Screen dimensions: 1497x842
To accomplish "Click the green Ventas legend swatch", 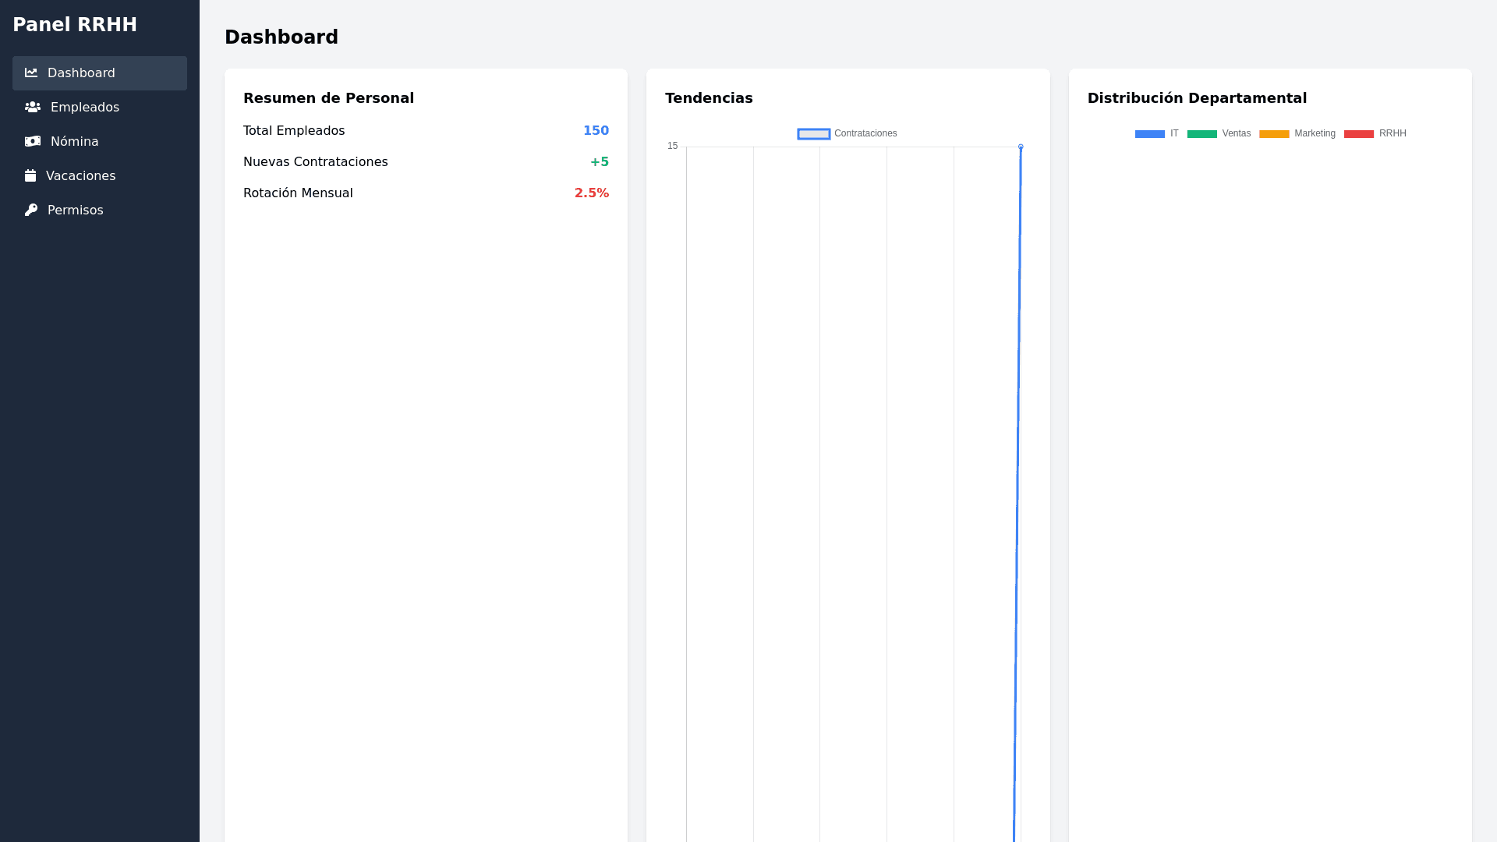I will coord(1201,134).
